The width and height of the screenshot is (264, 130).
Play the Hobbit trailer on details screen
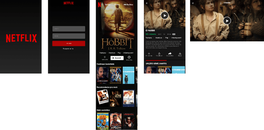[164, 15]
